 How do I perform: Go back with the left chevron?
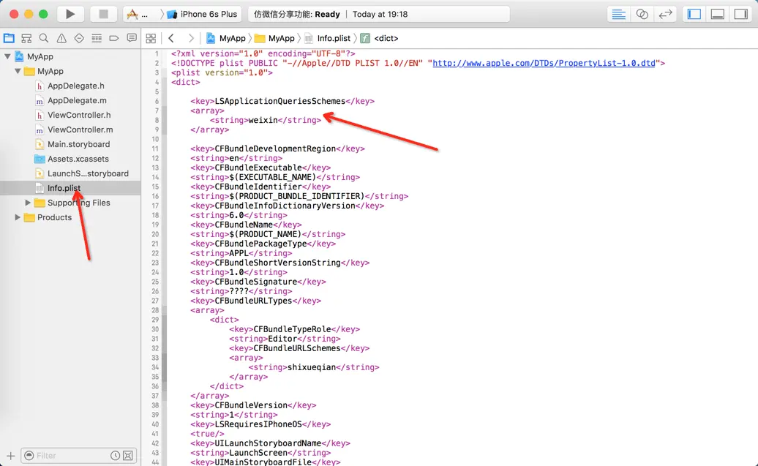[x=171, y=38]
